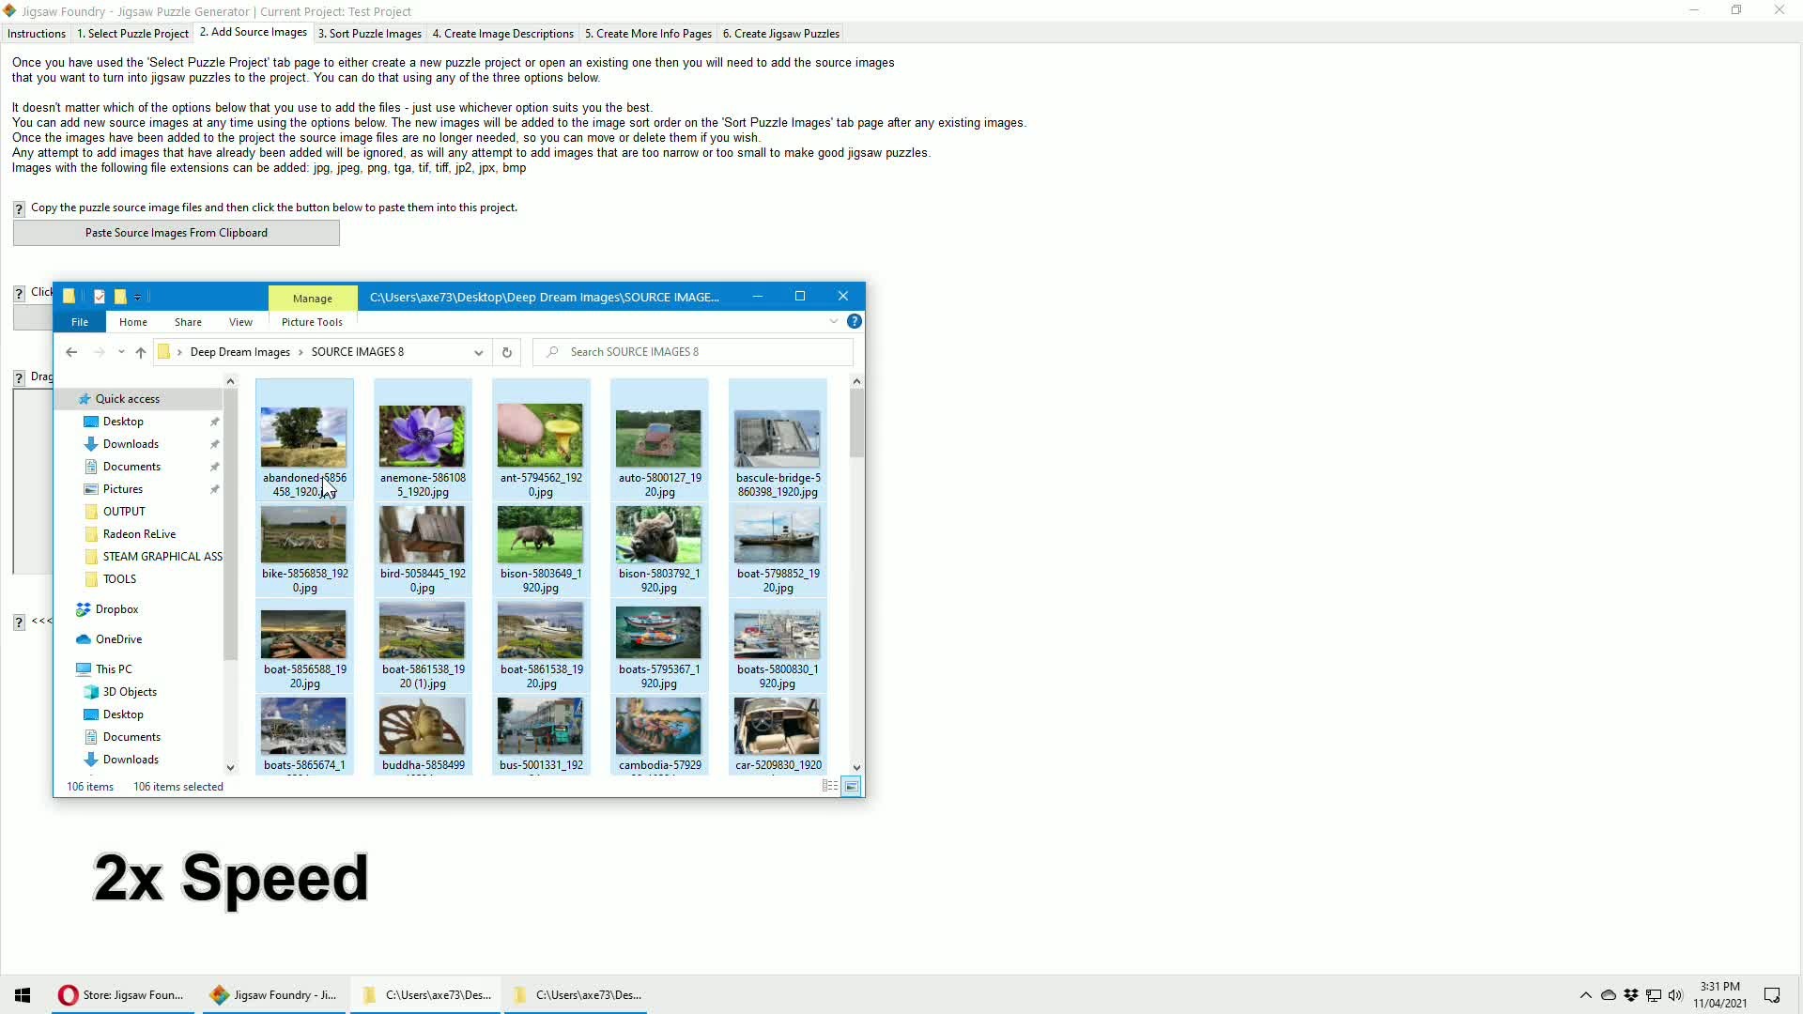Screen dimensions: 1803x1014
Task: Open recent locations dropdown arrow
Action: (121, 352)
